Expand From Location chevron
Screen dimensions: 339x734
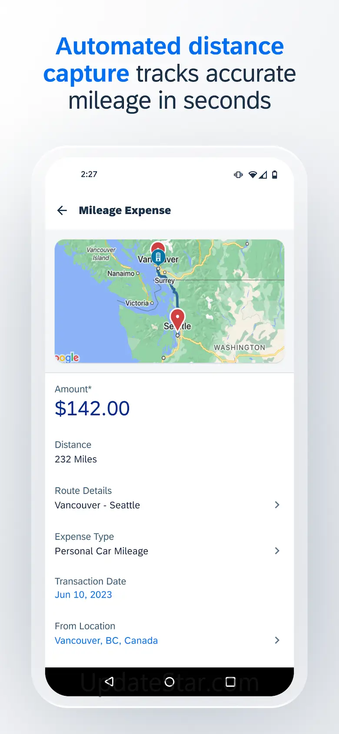(277, 640)
